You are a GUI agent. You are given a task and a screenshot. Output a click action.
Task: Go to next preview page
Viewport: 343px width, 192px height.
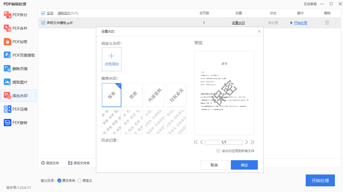[x=247, y=142]
